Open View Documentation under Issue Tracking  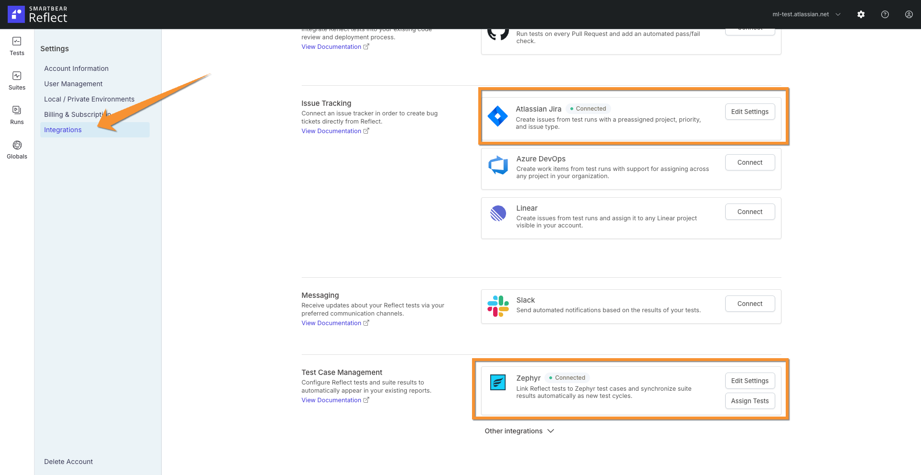pyautogui.click(x=331, y=131)
